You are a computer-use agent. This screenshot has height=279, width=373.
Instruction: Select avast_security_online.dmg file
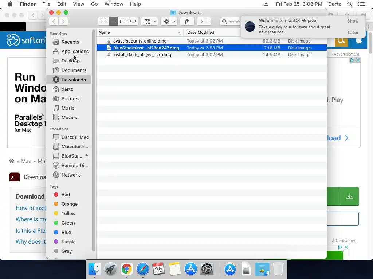pyautogui.click(x=212, y=41)
